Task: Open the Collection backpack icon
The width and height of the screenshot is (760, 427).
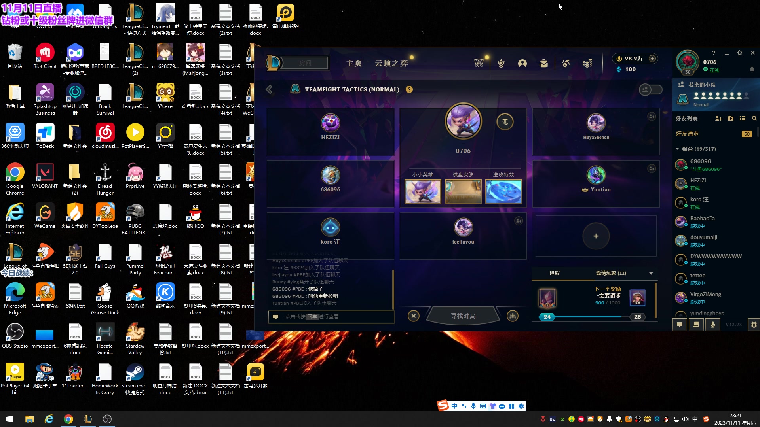Action: tap(544, 63)
